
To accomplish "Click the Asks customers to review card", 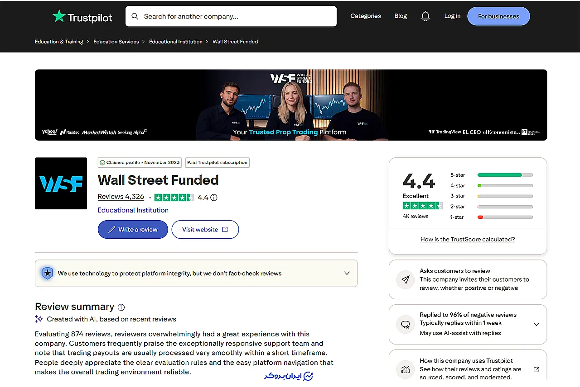I will (x=468, y=279).
